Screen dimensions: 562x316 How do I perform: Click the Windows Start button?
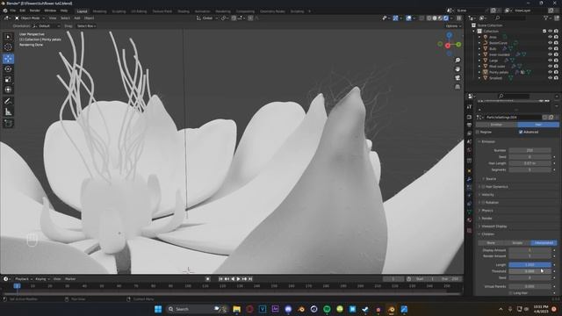(158, 309)
